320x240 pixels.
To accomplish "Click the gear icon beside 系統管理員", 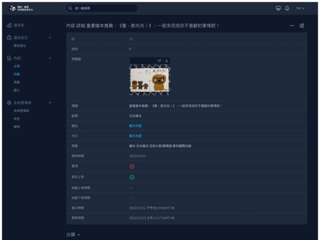I will [9, 103].
